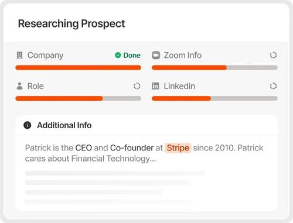Click the first placeholder skeleton line
The height and width of the screenshot is (223, 293).
pyautogui.click(x=115, y=173)
